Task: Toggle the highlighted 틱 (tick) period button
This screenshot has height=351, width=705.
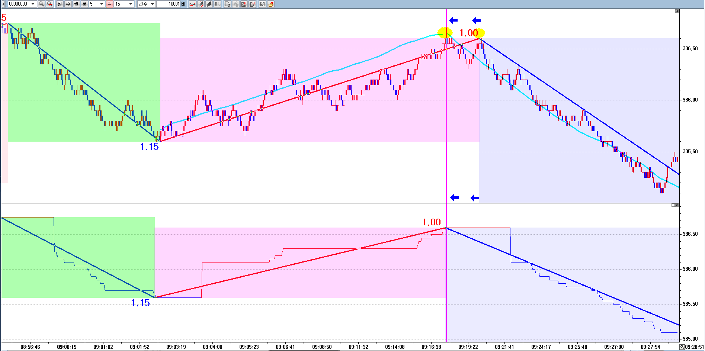Action: tap(110, 4)
